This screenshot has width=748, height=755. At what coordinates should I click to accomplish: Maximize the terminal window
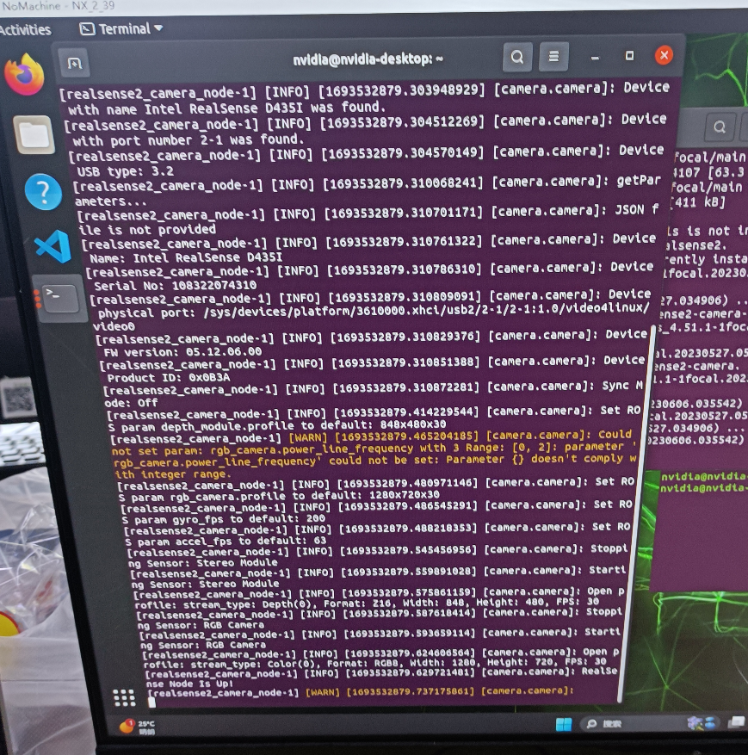pos(629,56)
